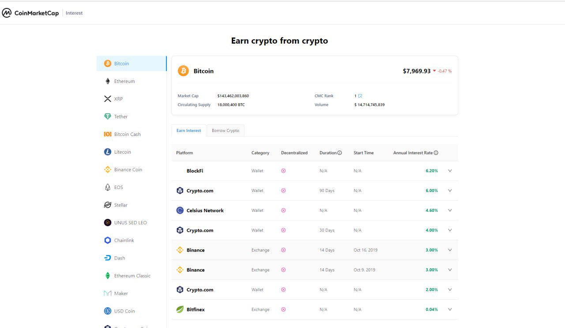Click the Crypto.com logo in 2.00% row
Viewport: 565px width, 328px height.
(180, 290)
